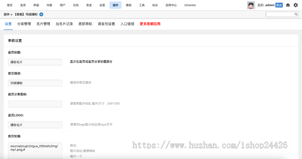This screenshot has height=159, width=302.
Task: Open the 应用中心 menu
Action: 171,5
